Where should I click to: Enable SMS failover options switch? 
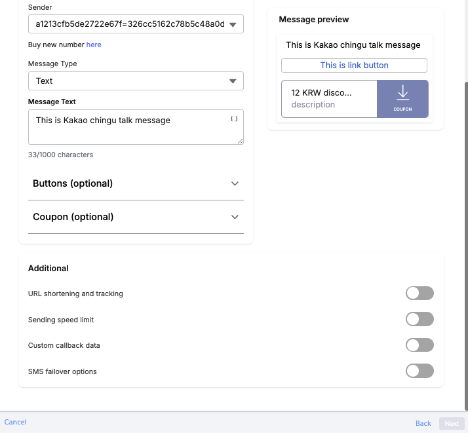(x=419, y=371)
